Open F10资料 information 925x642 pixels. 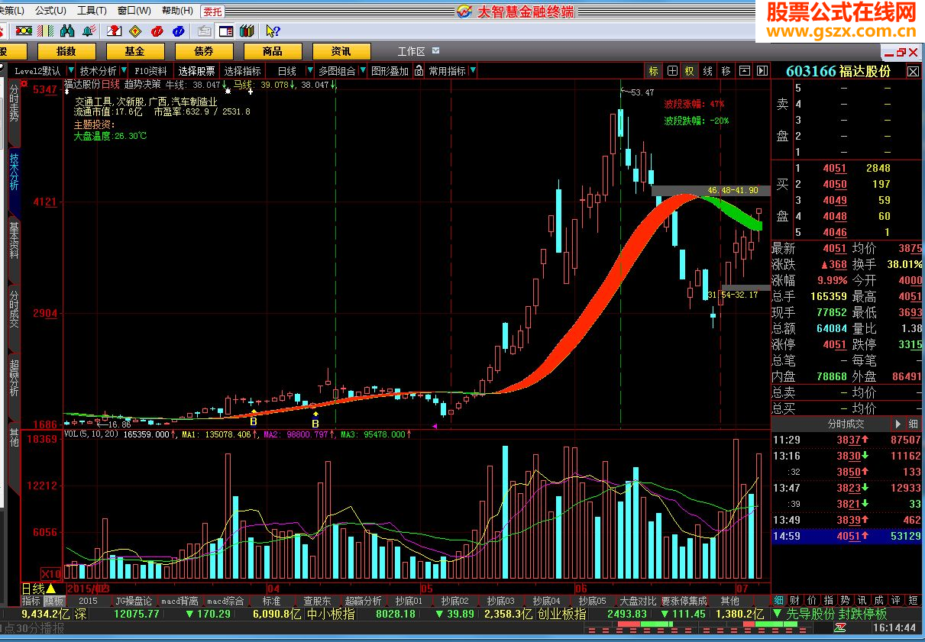(x=150, y=71)
